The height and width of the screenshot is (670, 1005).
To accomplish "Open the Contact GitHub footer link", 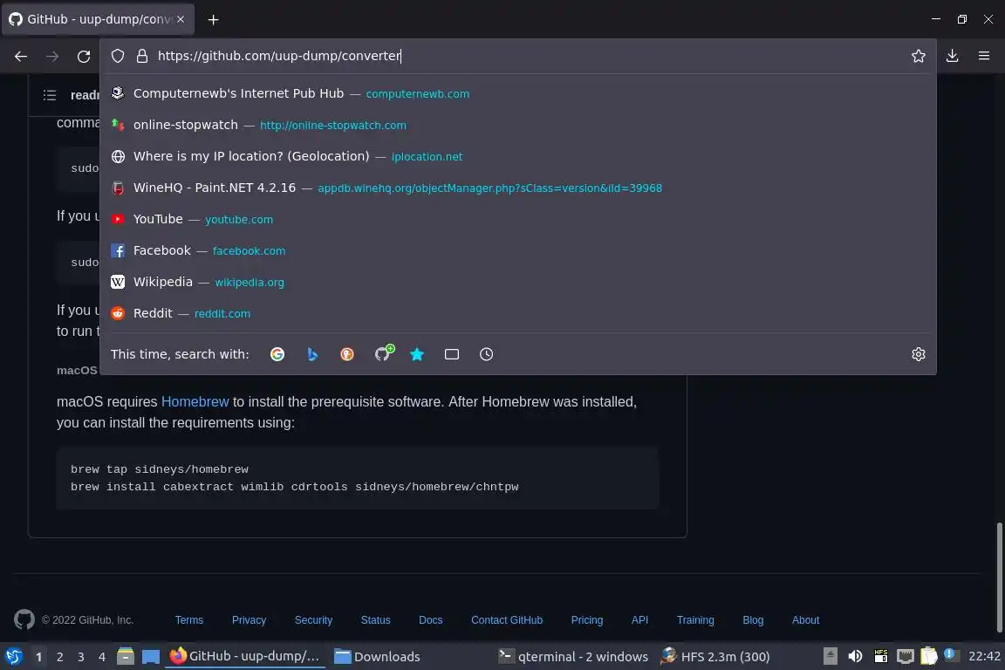I will (x=507, y=620).
